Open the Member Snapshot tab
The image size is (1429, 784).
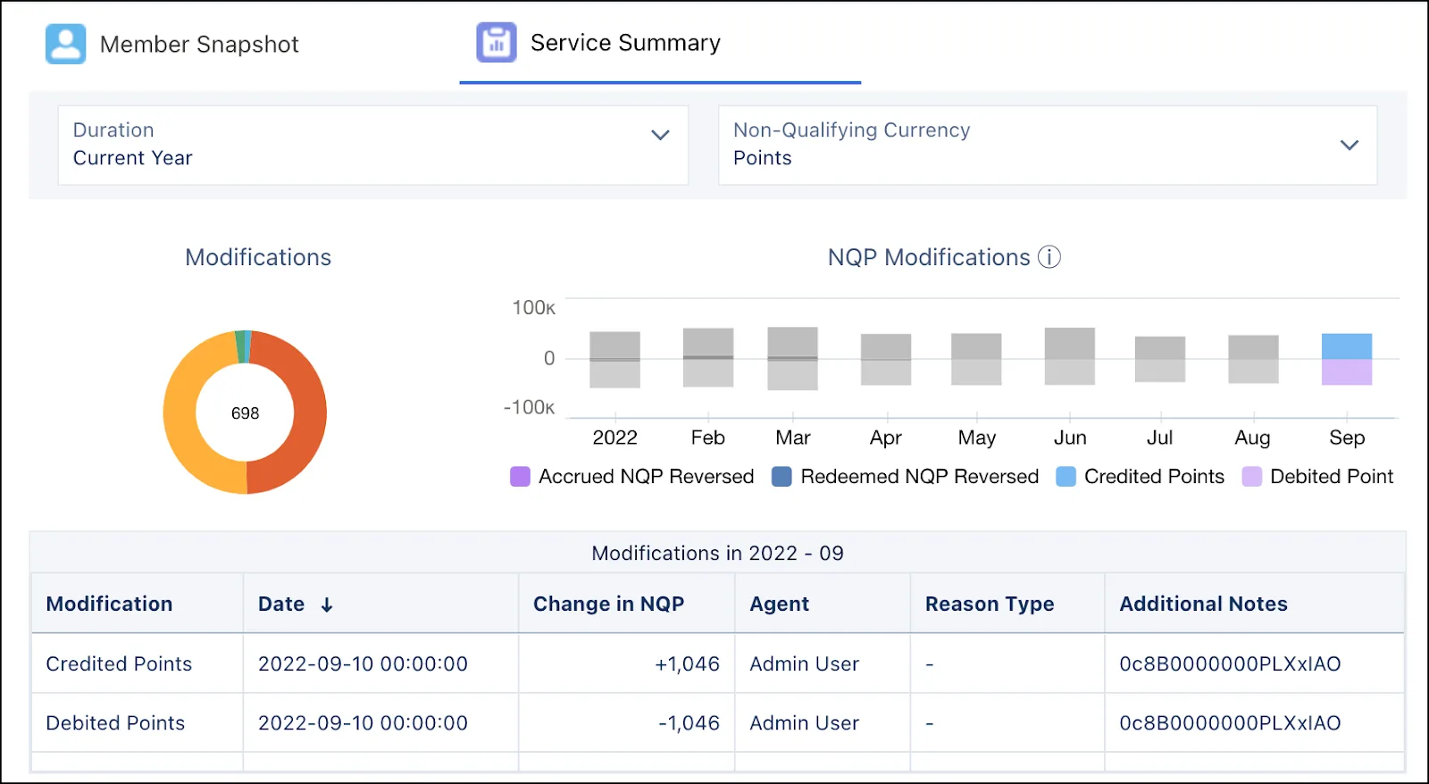[172, 44]
